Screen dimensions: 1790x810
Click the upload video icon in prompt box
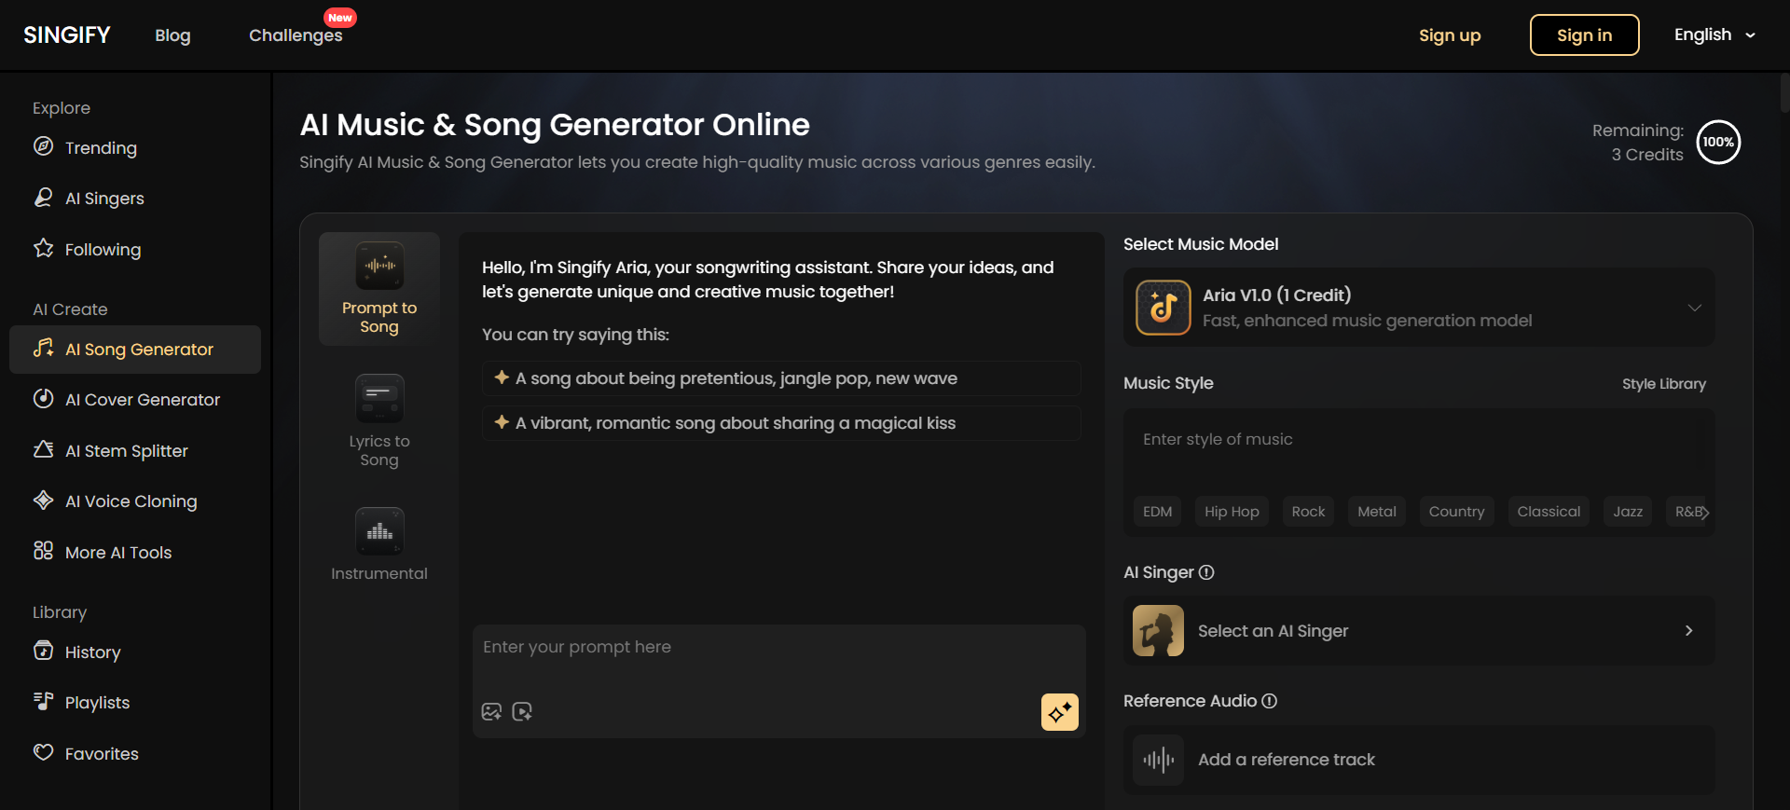[x=522, y=712]
